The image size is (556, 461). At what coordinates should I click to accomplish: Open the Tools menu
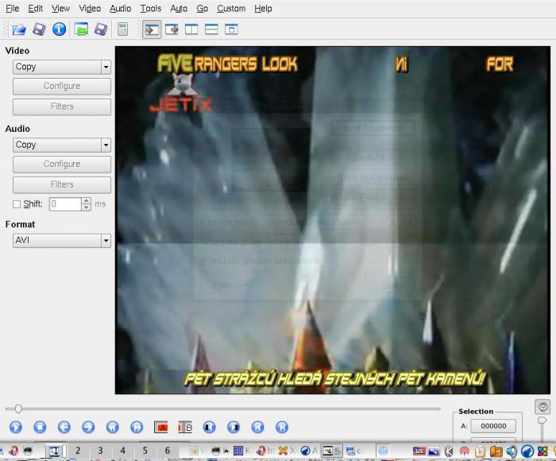tap(151, 9)
